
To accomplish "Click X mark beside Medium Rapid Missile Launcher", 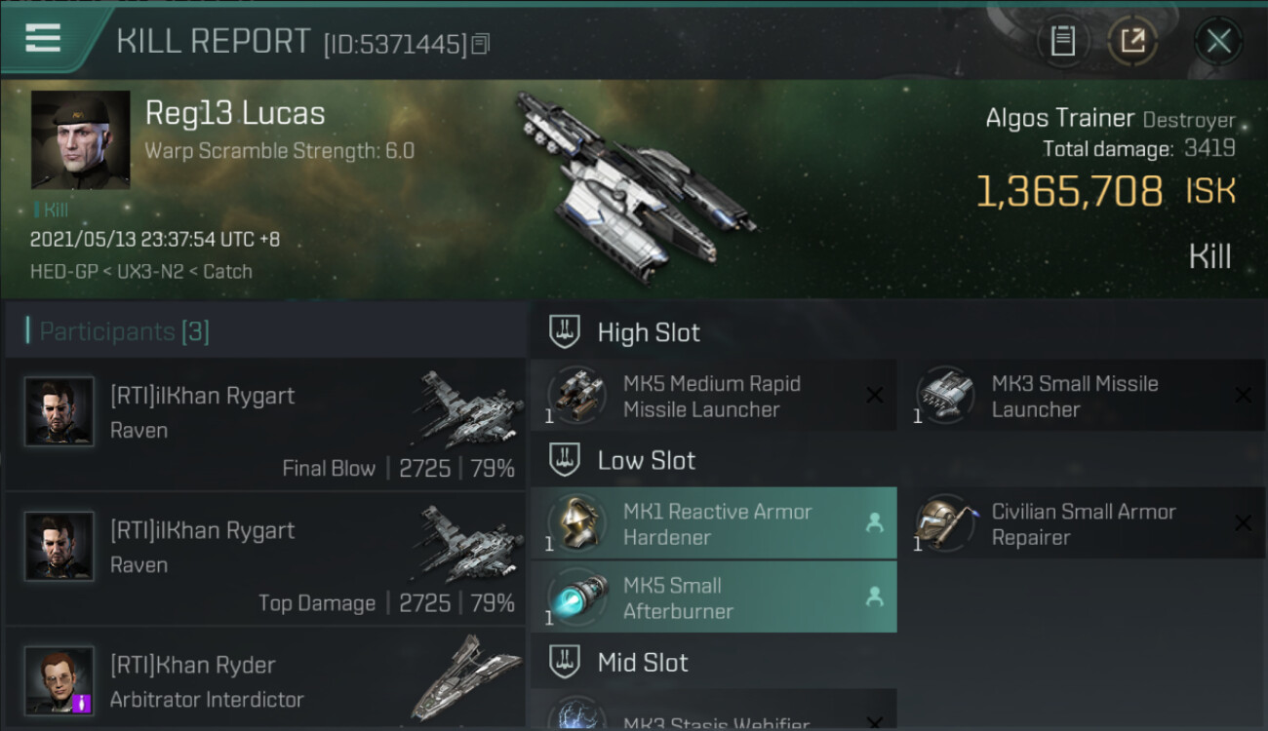I will [875, 395].
